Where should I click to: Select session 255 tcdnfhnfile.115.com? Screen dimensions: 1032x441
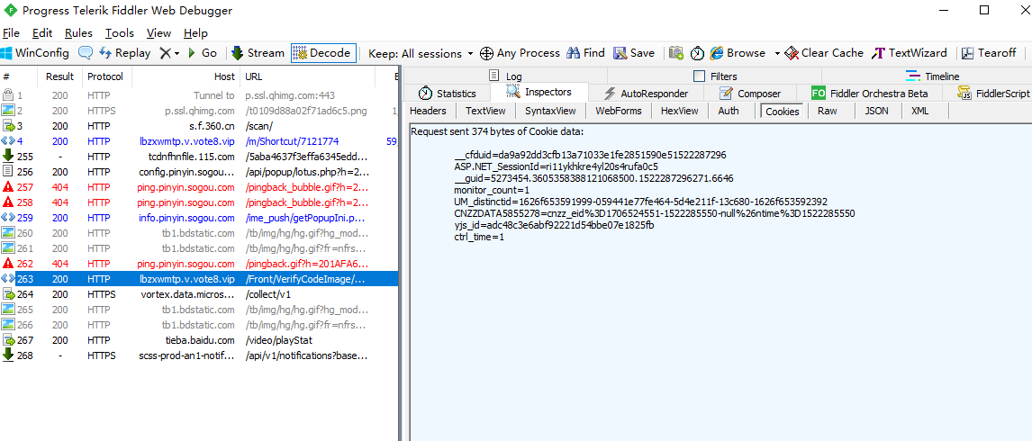(x=199, y=156)
